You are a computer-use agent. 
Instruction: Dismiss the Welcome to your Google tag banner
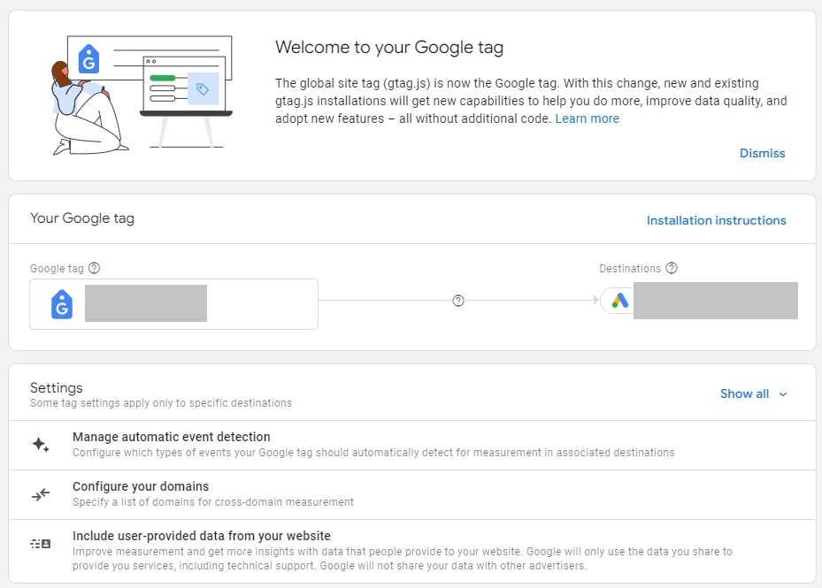click(762, 153)
